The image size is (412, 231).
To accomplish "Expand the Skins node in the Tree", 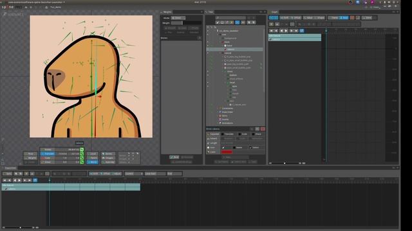I will [x=218, y=116].
